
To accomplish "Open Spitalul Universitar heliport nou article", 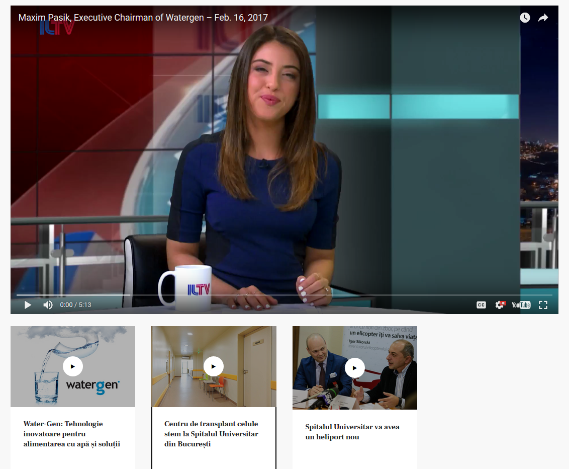I will 352,432.
